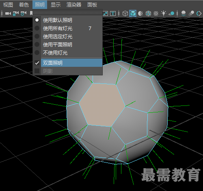Toggle the Textured checkerboard icon
This screenshot has width=203, height=191.
pos(156,13)
